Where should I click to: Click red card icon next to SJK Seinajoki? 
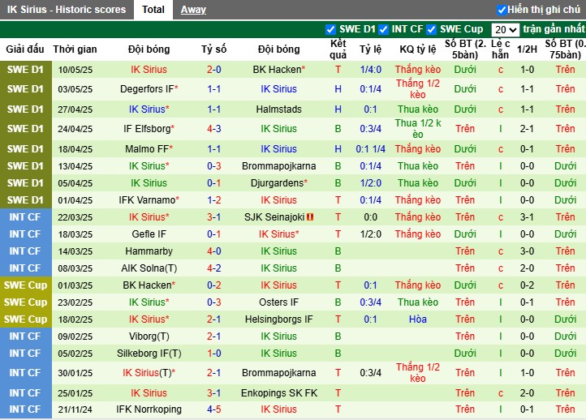(x=310, y=217)
